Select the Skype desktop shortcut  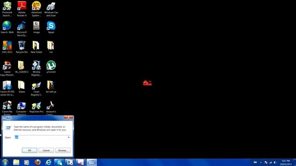click(51, 27)
